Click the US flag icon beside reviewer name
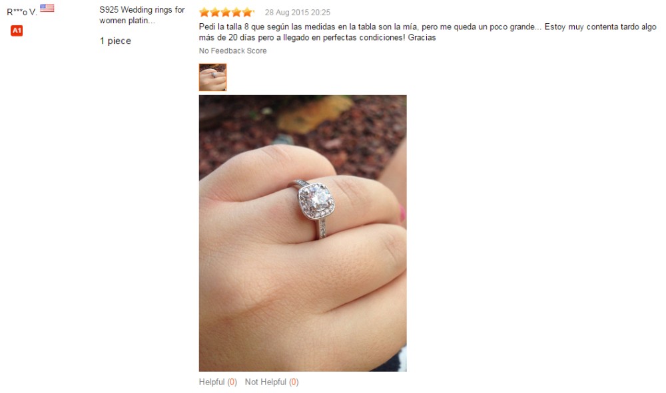 (47, 8)
